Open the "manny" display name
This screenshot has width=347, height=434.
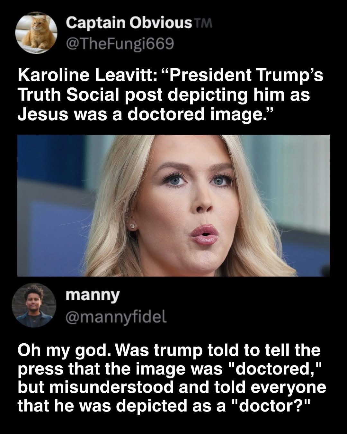click(93, 295)
